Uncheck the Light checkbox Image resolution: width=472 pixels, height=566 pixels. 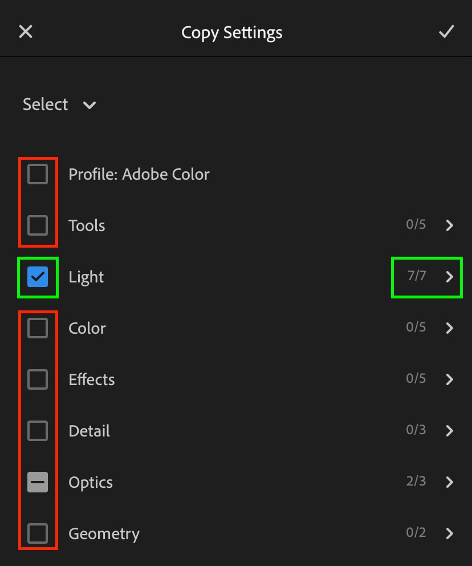pos(38,277)
